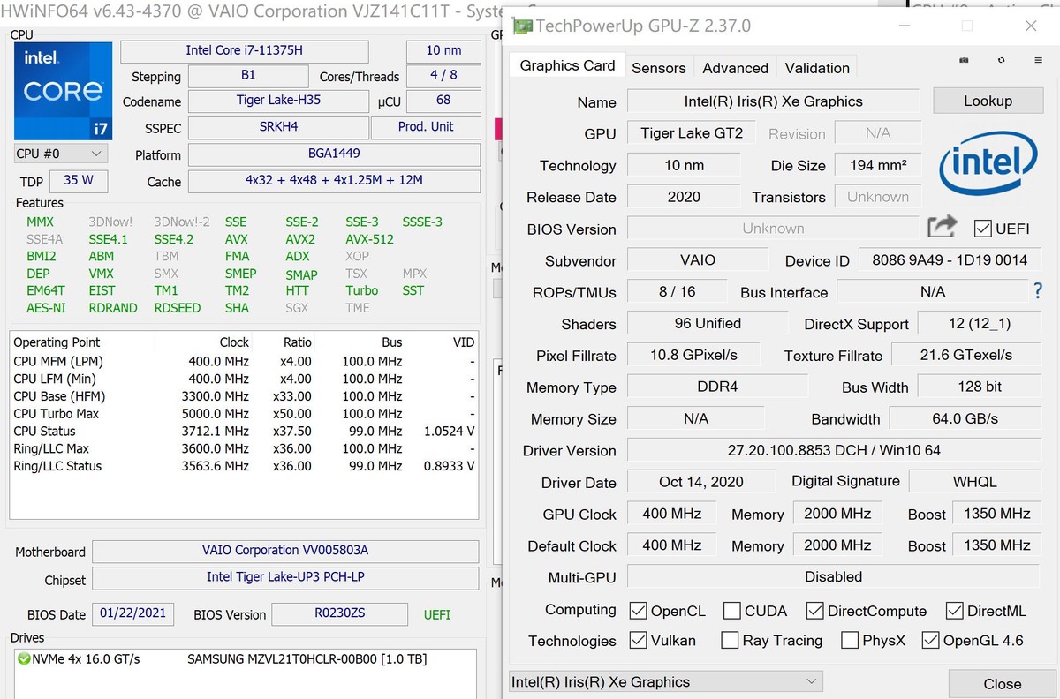Viewport: 1060px width, 699px height.
Task: Click the Tiger Lake-H35 codename value
Action: click(x=278, y=101)
